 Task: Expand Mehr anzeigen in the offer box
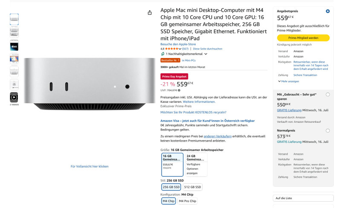[x=289, y=81]
